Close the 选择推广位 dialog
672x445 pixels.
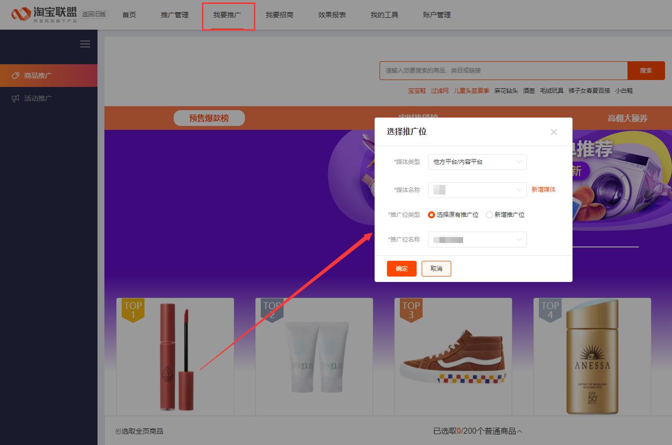click(x=553, y=132)
